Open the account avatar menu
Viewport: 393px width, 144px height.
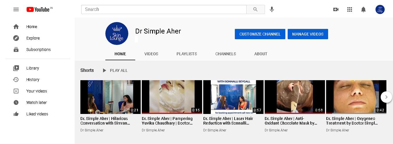[380, 9]
